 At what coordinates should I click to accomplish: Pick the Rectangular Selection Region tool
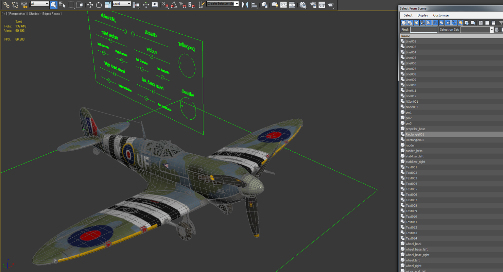(x=71, y=5)
